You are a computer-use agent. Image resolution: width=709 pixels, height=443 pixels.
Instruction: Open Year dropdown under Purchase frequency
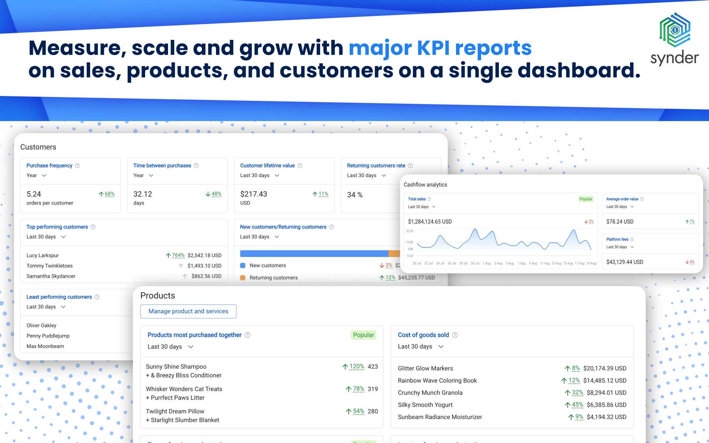37,176
